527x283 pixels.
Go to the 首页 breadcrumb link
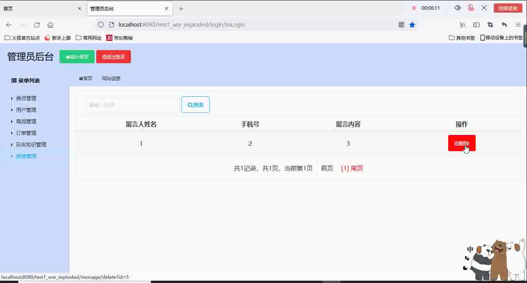[86, 78]
